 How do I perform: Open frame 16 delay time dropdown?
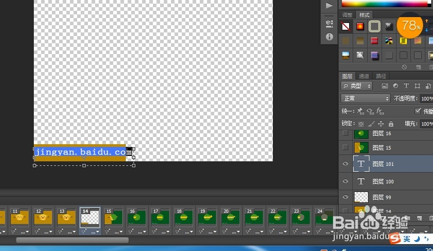click(x=141, y=232)
